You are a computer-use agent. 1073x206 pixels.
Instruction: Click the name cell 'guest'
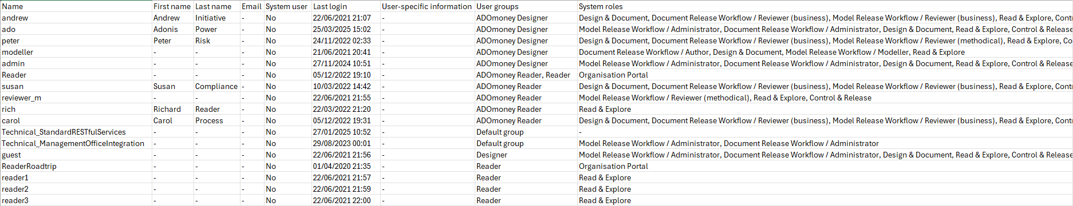click(76, 155)
